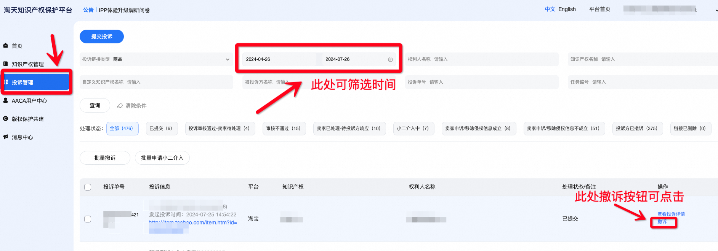Select the 小二介入中 (7) filter

413,129
